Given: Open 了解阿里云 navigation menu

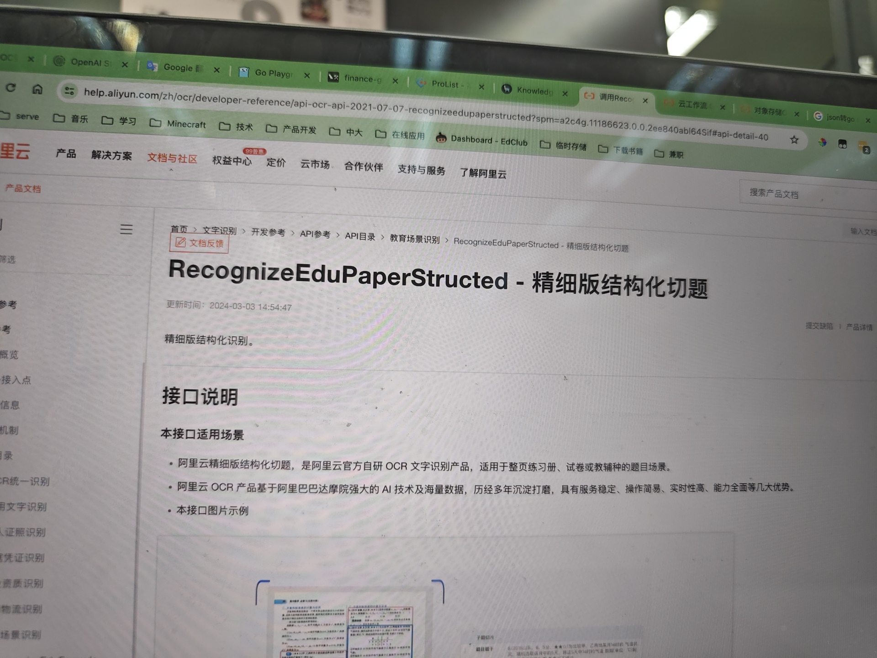Looking at the screenshot, I should [483, 174].
